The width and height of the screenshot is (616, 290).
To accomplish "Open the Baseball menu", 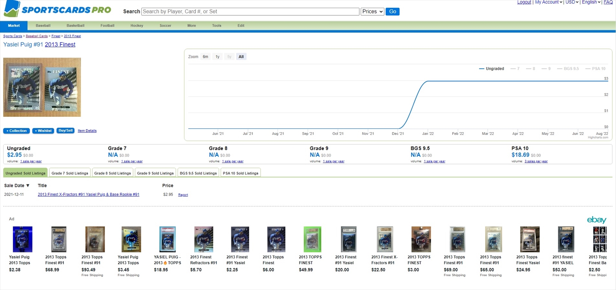I will [x=43, y=26].
